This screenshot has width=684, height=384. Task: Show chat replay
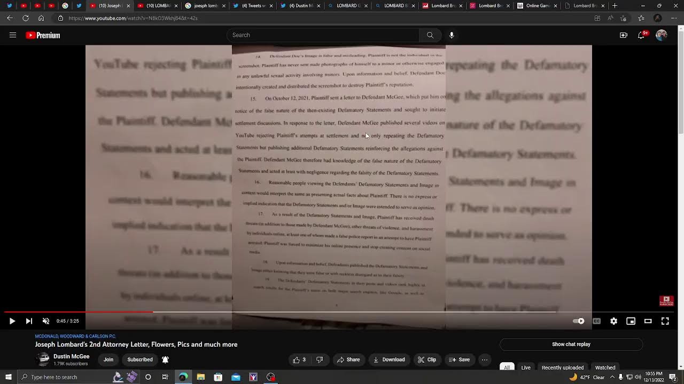[571, 345]
